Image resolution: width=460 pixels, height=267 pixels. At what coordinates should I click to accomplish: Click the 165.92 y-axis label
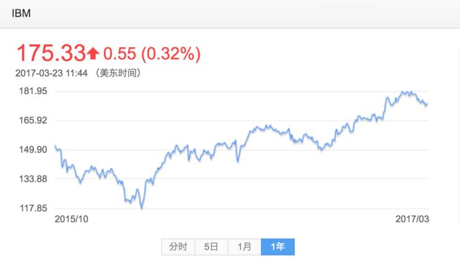pyautogui.click(x=33, y=121)
